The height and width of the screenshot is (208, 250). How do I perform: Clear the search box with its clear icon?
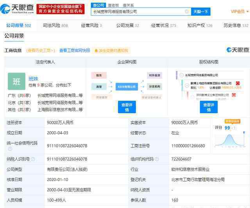[187, 11]
